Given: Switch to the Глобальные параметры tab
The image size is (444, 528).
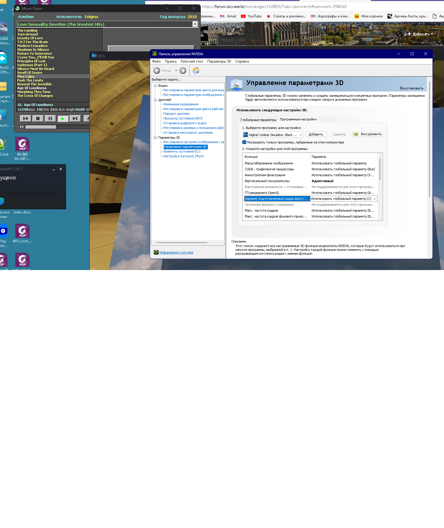Looking at the screenshot, I should tap(258, 120).
